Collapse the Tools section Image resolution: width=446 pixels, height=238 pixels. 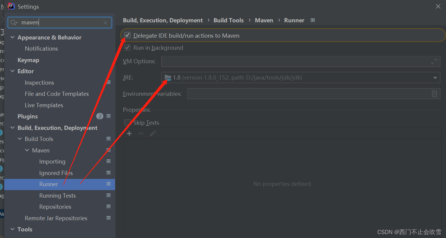(13, 229)
